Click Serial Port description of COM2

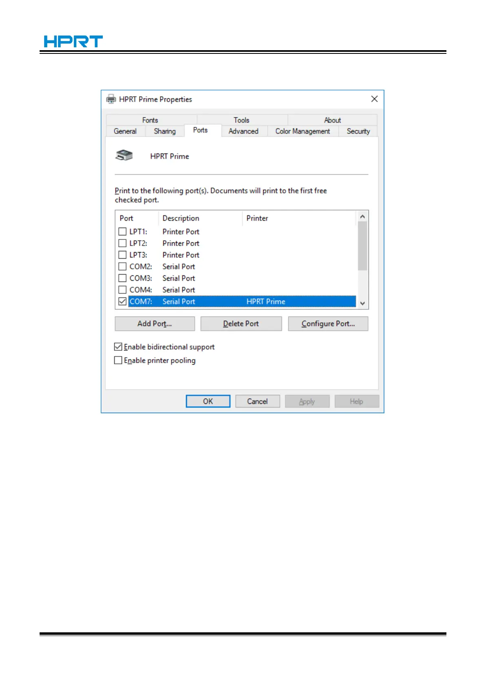pos(179,266)
